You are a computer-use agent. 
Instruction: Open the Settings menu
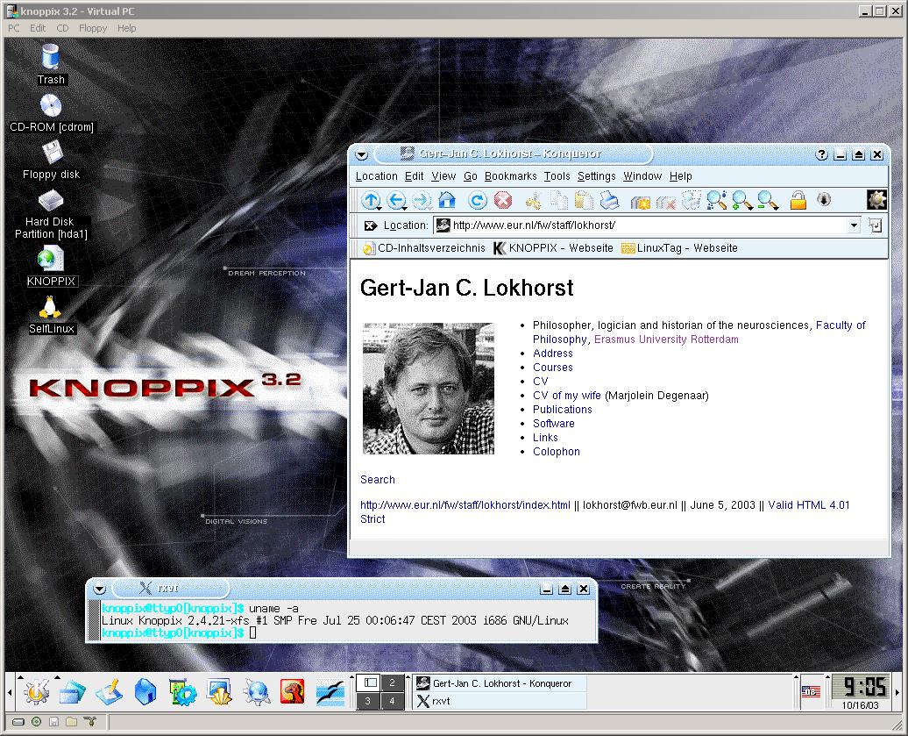coord(597,176)
